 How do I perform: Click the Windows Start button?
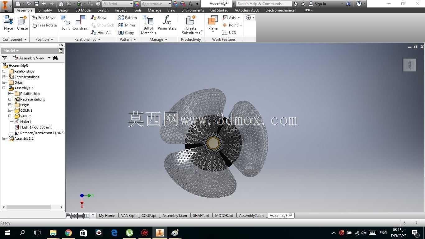pyautogui.click(x=7, y=233)
